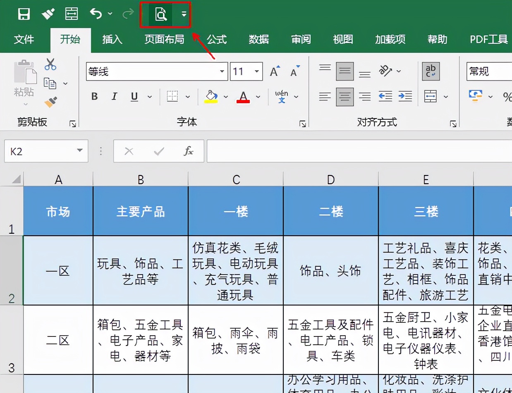Screen dimensions: 512x393
Task: Expand the Underline style arrow
Action: tap(150, 97)
